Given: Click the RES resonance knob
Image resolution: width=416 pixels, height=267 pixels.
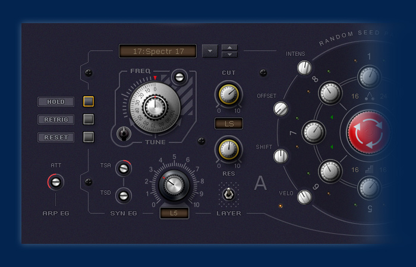Looking at the screenshot, I should coord(228,149).
